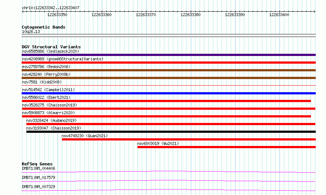This screenshot has width=326, height=195.
Task: Click the ruler label 122633400
Action: click(x=279, y=15)
